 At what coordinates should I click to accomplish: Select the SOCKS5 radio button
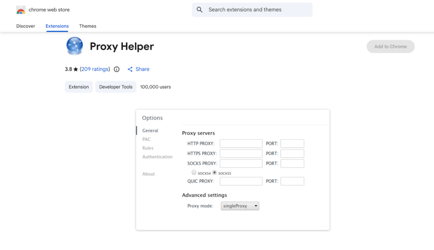point(214,173)
